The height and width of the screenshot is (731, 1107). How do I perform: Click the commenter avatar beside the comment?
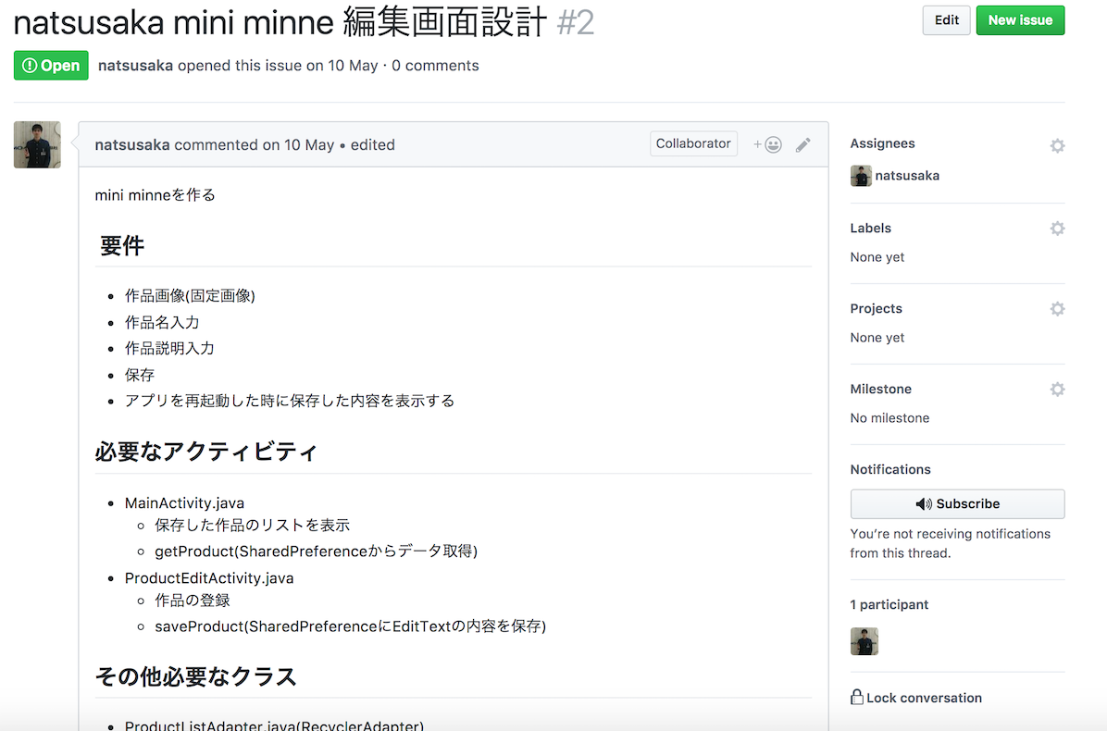[x=37, y=144]
